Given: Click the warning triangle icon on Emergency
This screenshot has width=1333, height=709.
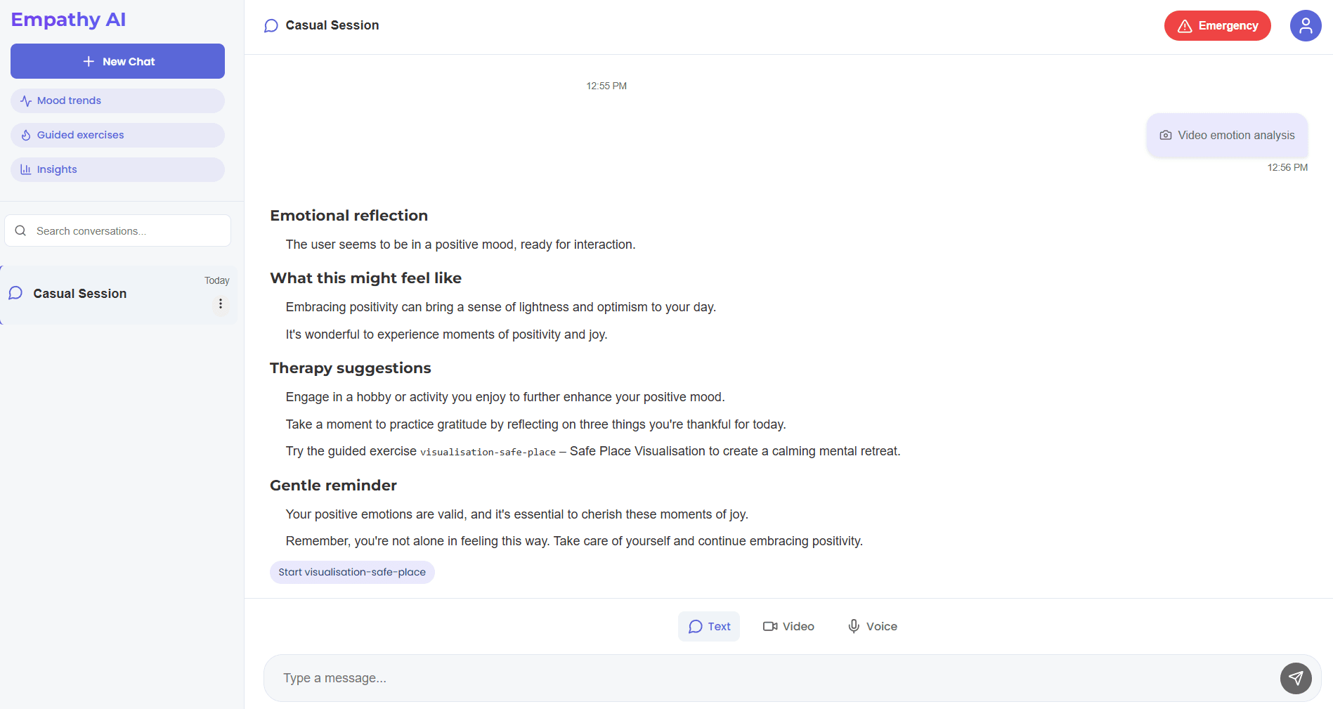Looking at the screenshot, I should pyautogui.click(x=1184, y=26).
